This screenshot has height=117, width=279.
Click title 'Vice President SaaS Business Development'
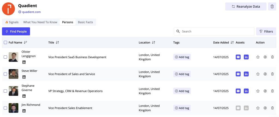[x=77, y=57]
